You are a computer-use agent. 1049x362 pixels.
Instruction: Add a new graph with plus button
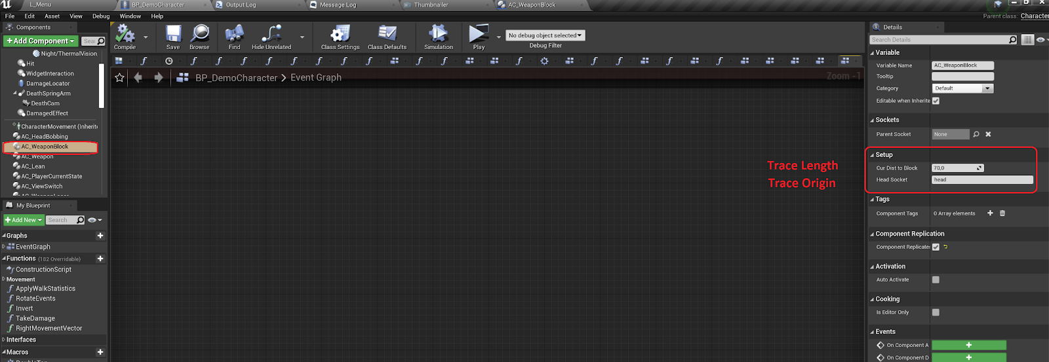[x=100, y=236]
